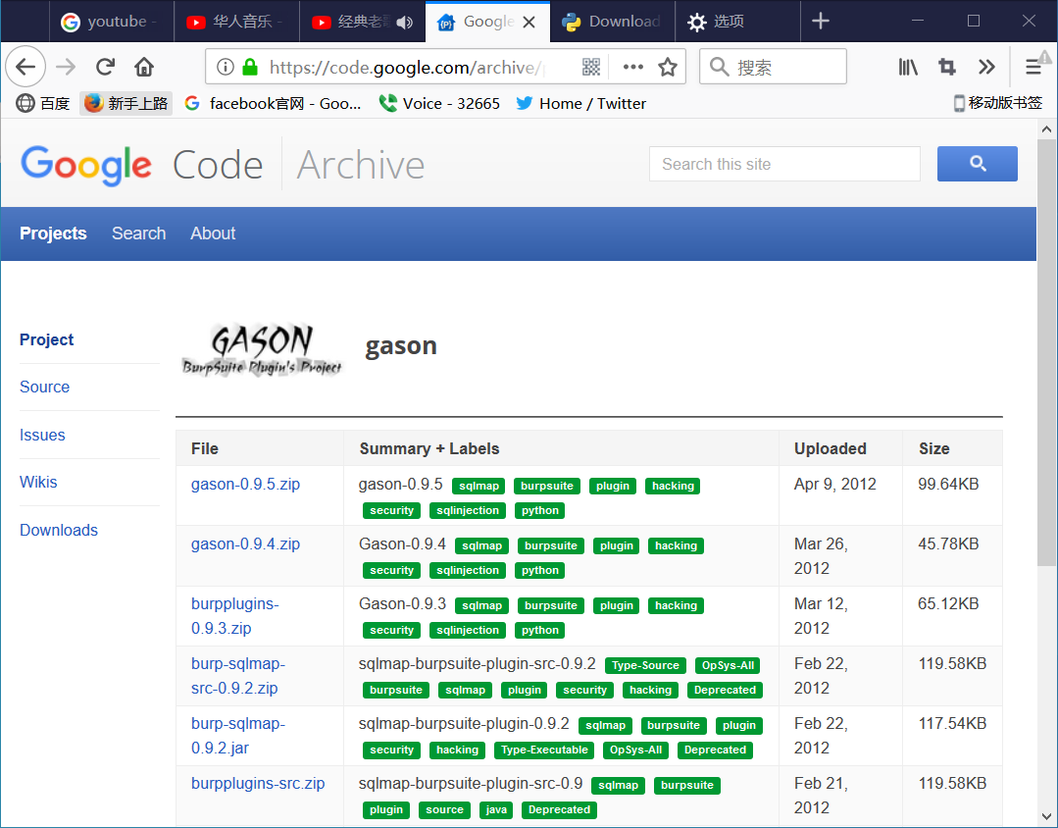Open the QR code icon in address bar
The image size is (1058, 828).
click(591, 67)
